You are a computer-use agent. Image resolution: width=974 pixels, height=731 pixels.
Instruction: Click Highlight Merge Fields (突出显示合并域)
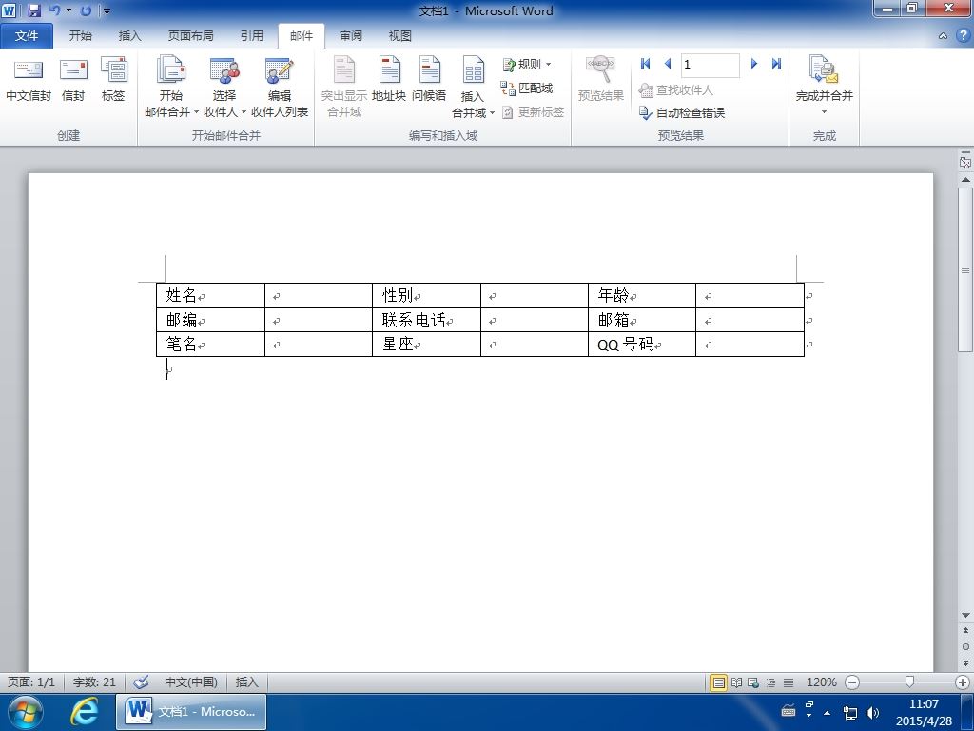[x=344, y=87]
